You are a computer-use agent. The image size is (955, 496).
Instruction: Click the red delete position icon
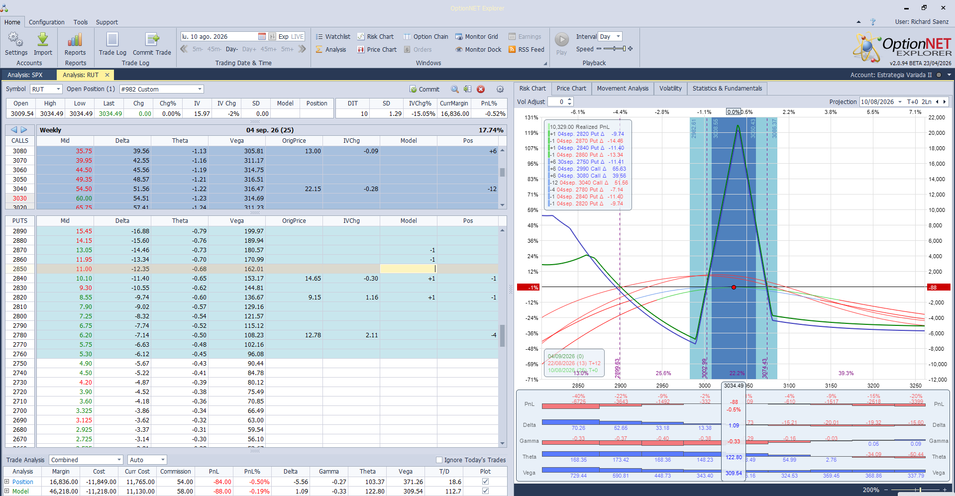[481, 89]
